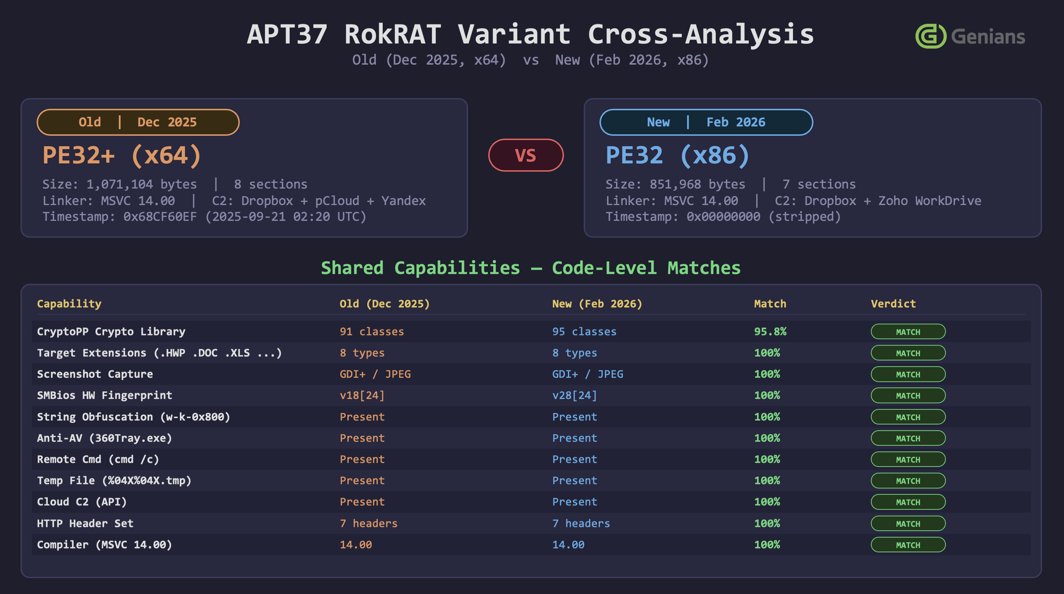Select the Old Dec 2025 pill label
Screen dimensions: 1064x594
(x=138, y=122)
